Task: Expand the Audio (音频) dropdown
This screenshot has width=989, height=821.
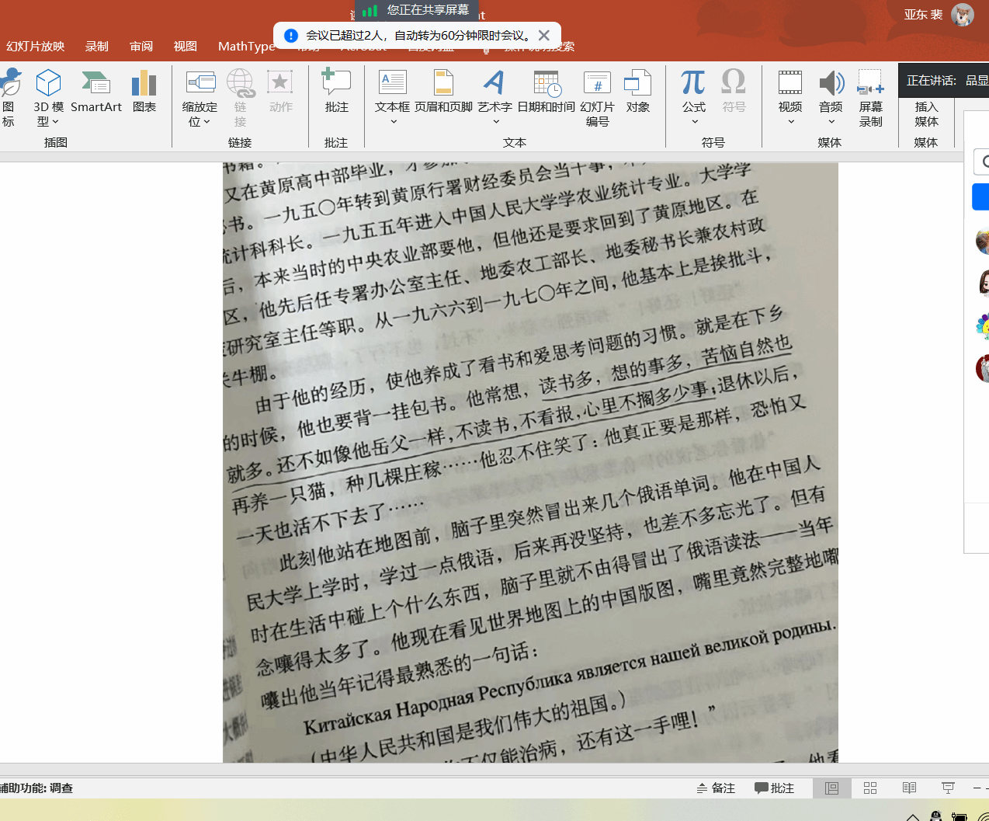Action: point(831,121)
